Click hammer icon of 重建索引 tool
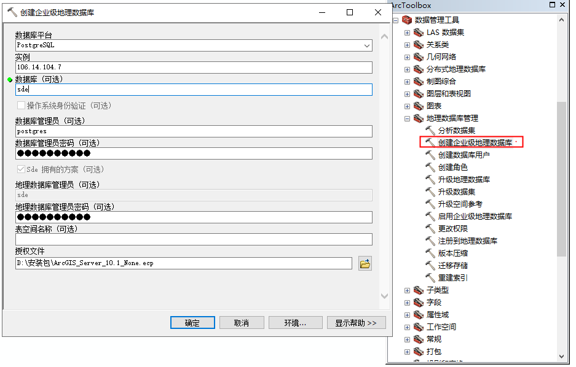Image resolution: width=576 pixels, height=367 pixels. click(430, 278)
